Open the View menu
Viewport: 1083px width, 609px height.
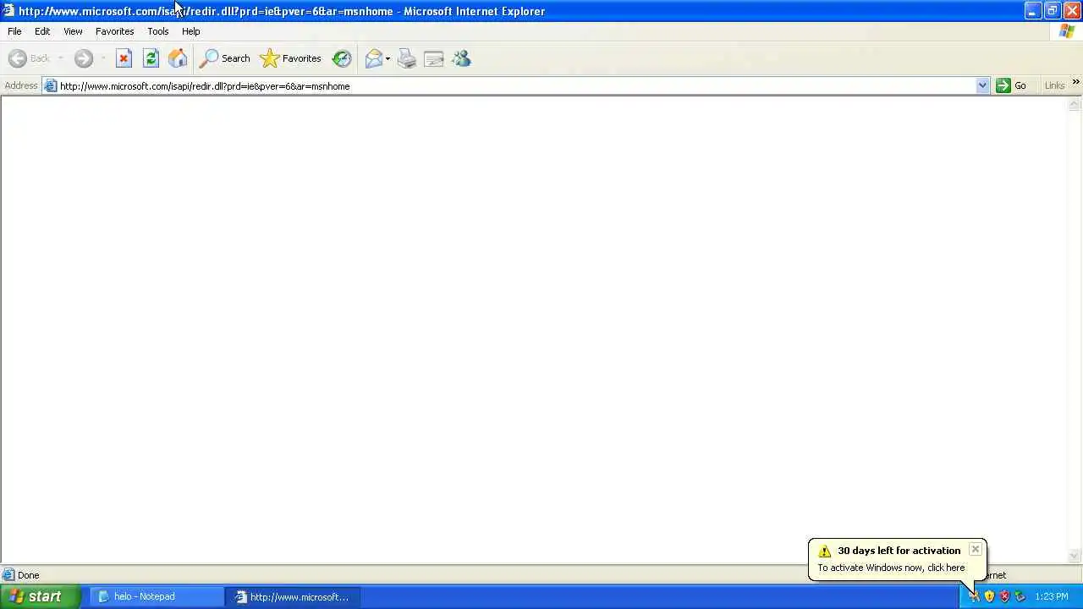pos(73,31)
